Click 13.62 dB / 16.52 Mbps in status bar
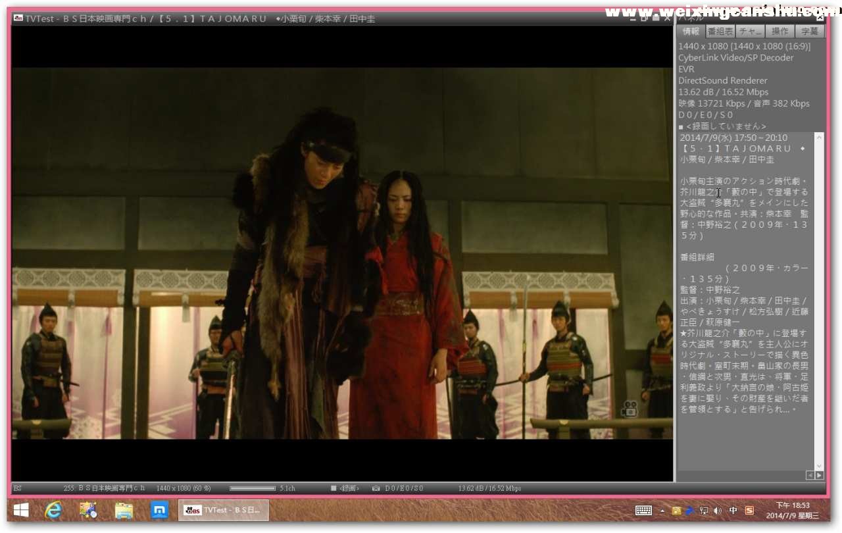Screen dimensions: 842x533 click(x=489, y=488)
